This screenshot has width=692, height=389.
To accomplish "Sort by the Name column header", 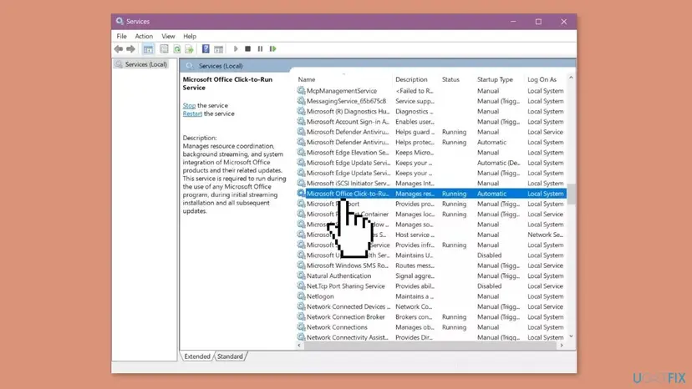I will [306, 79].
